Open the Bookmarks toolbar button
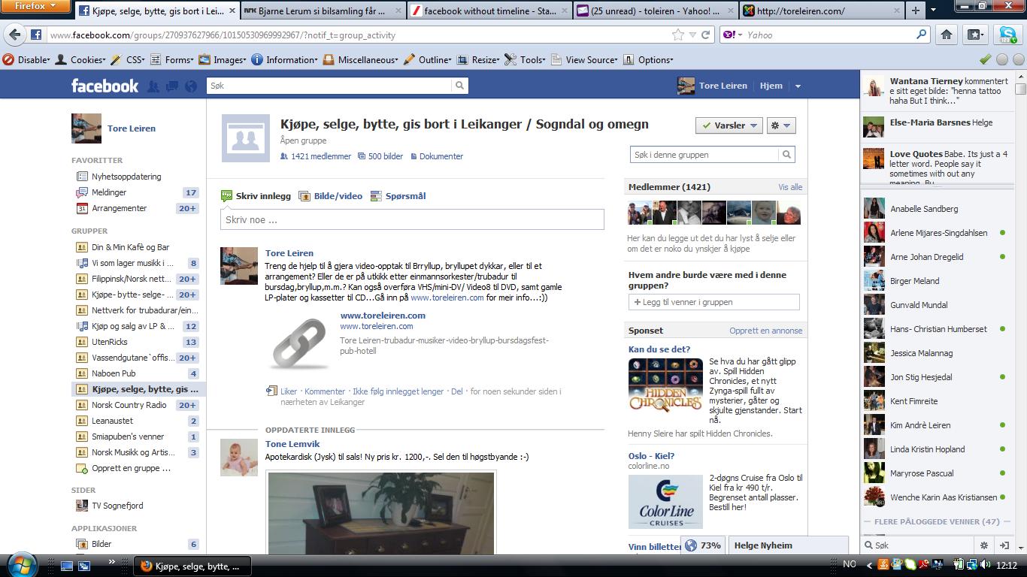This screenshot has height=577, width=1027. coord(975,35)
